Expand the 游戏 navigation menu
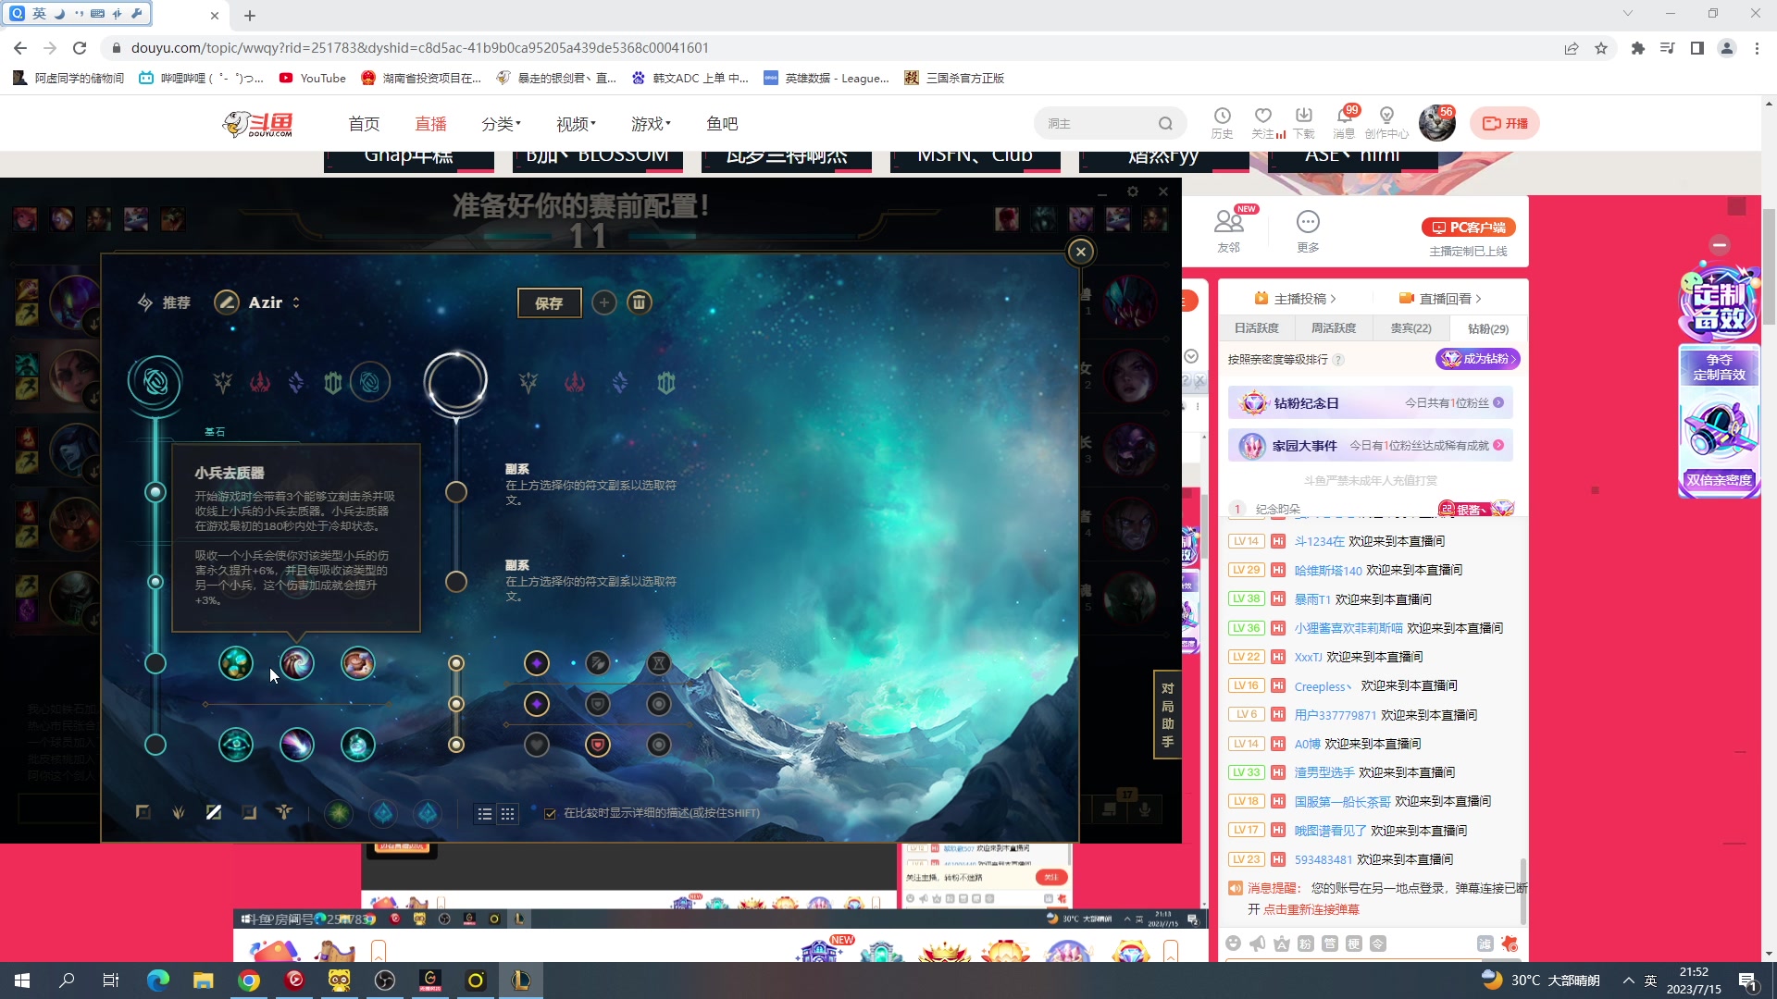Screen dimensions: 1777x999 tap(651, 123)
